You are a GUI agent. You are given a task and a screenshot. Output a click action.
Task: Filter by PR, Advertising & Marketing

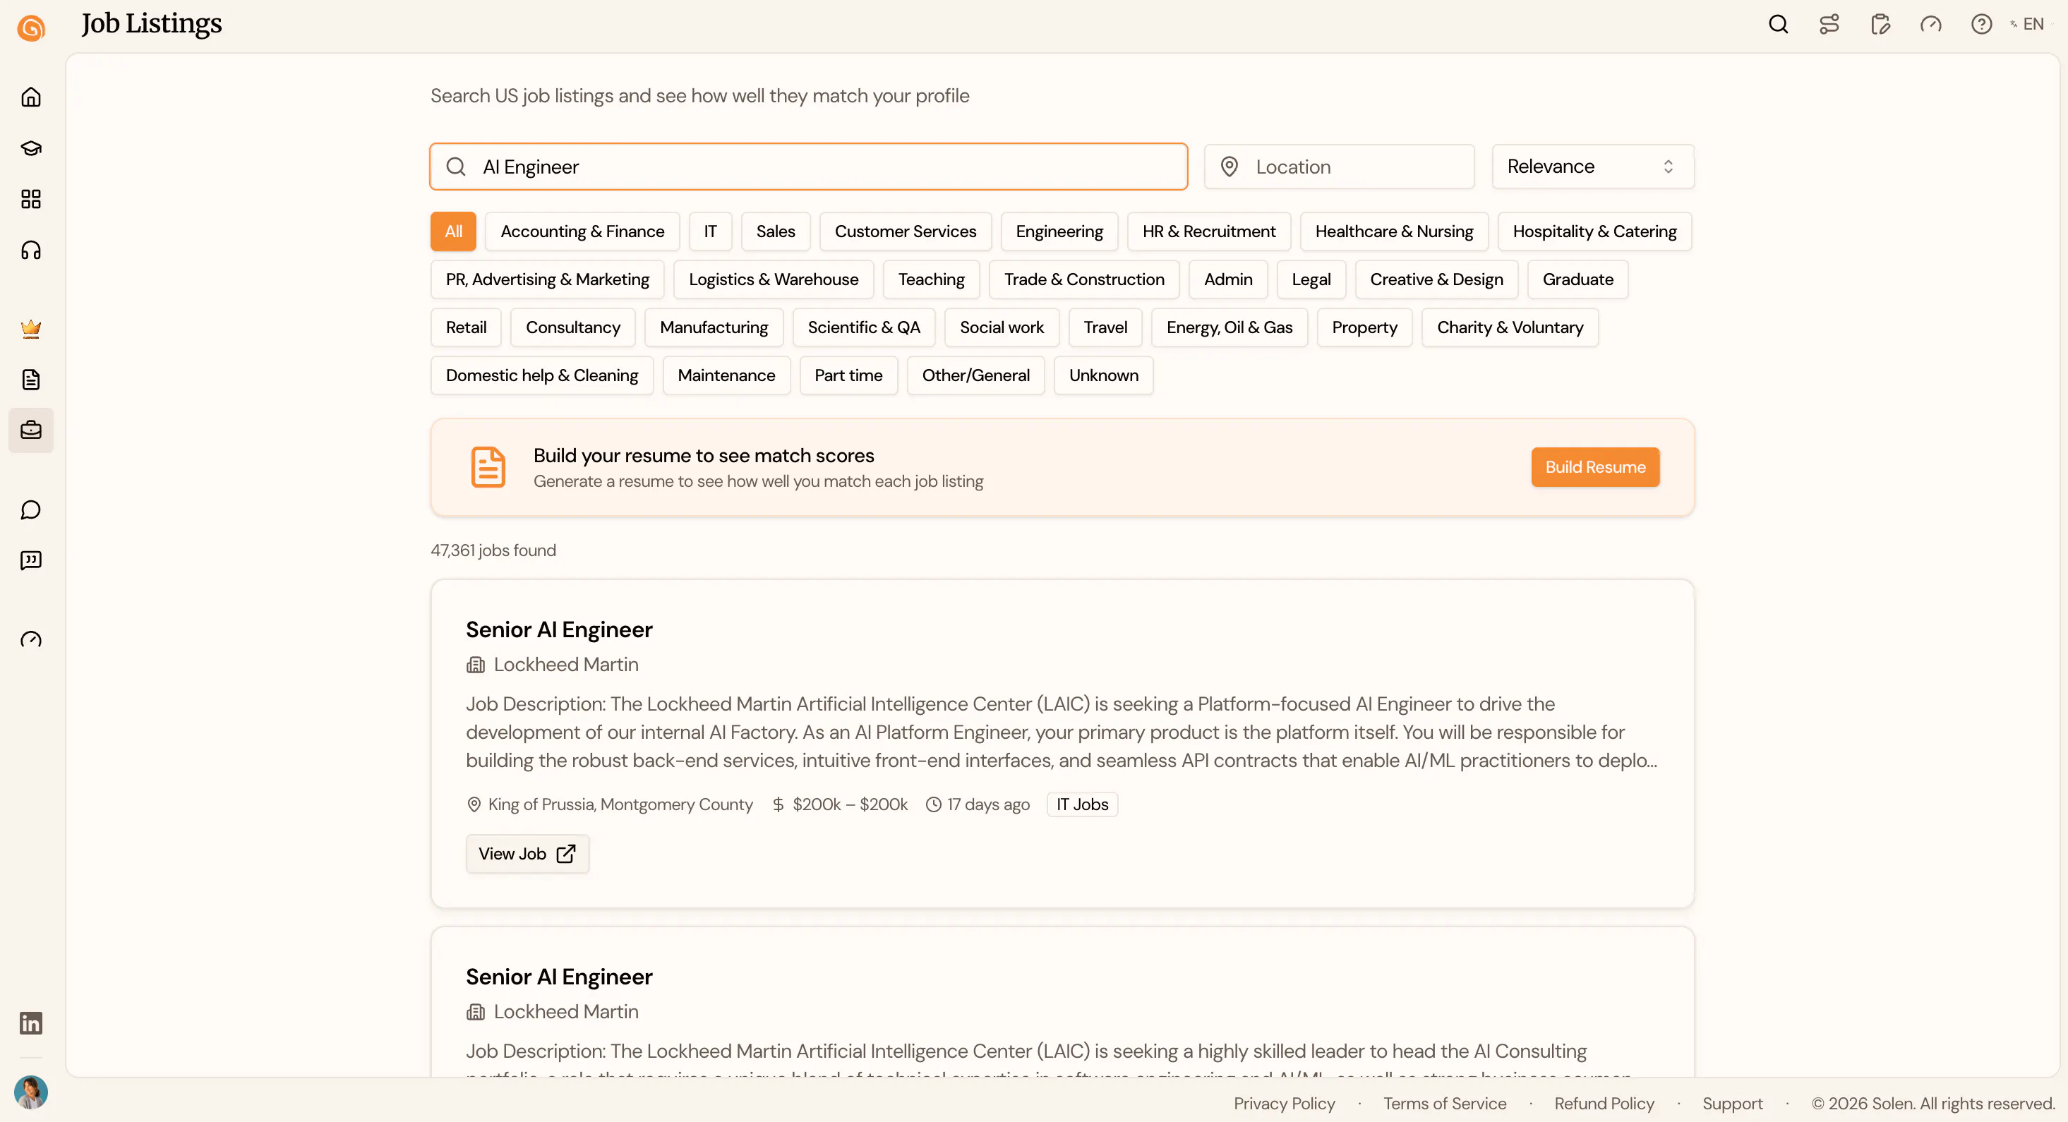[548, 279]
